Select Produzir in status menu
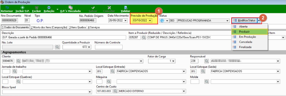286x96 pixels. [249, 32]
